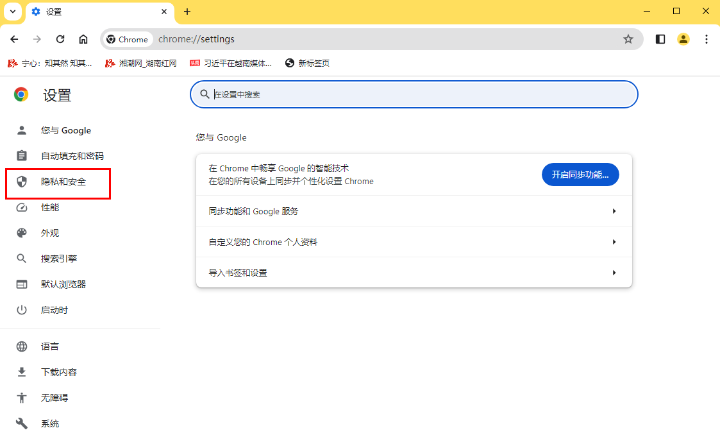Click the power icon for 启动时

point(22,310)
